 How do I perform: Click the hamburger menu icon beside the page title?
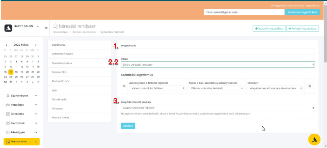coord(47,28)
